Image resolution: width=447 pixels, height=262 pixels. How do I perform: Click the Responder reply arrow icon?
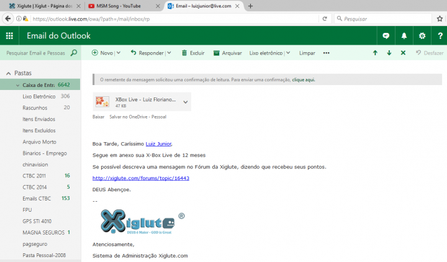point(133,52)
